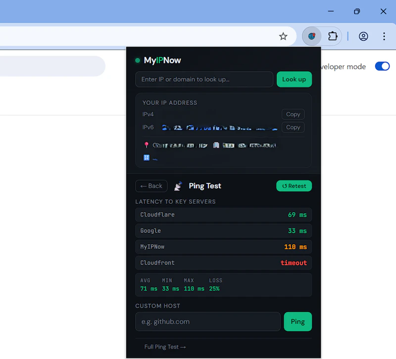This screenshot has height=359, width=396.
Task: Open the Chrome profile avatar menu
Action: click(x=363, y=36)
